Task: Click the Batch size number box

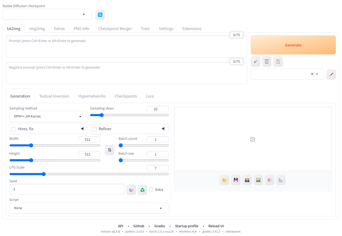Action: click(x=158, y=154)
